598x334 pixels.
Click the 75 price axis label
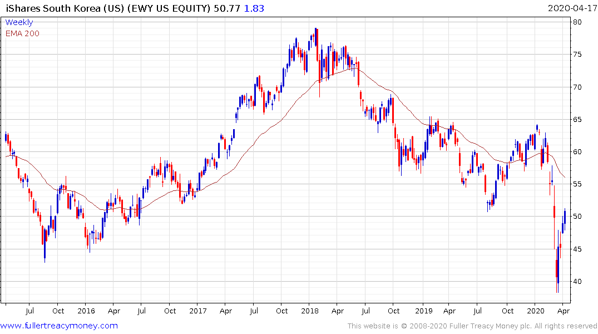pos(577,55)
